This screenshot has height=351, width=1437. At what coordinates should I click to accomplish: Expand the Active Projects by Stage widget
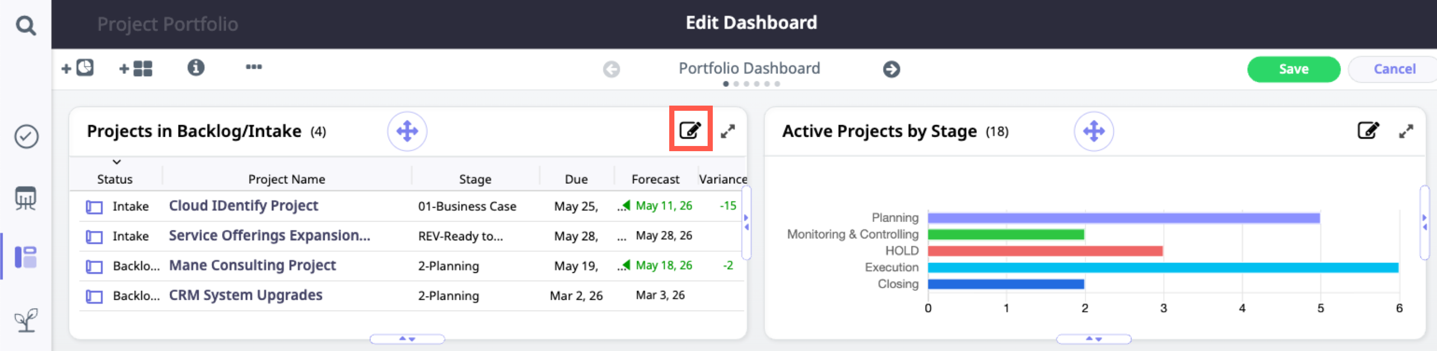coord(1406,131)
